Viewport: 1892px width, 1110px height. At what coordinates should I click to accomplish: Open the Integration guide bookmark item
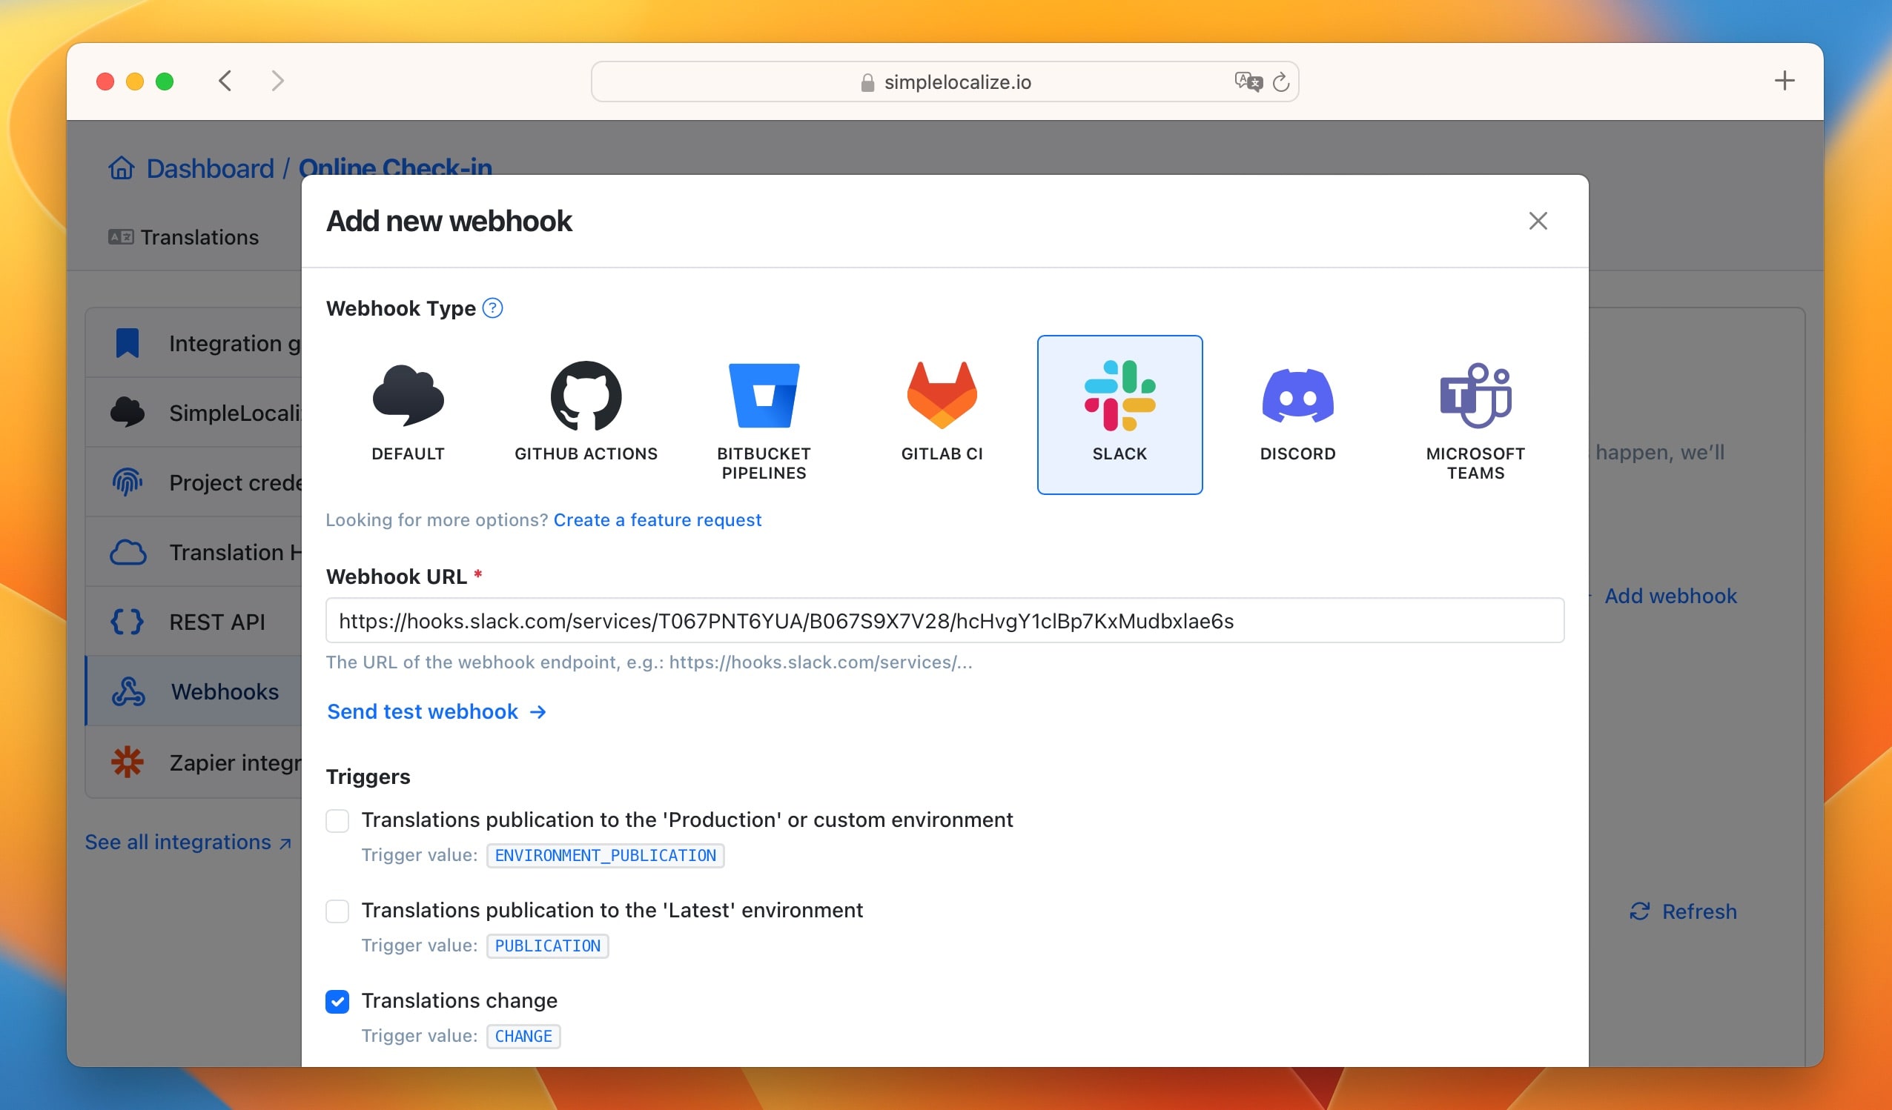193,343
